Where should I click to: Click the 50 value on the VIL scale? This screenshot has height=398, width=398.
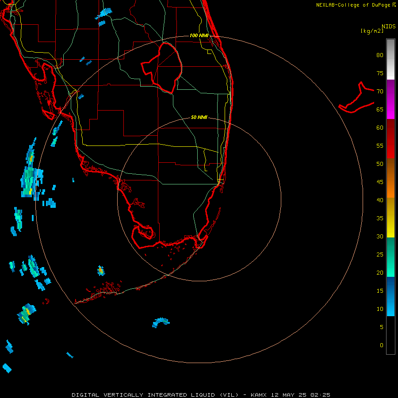coord(380,164)
